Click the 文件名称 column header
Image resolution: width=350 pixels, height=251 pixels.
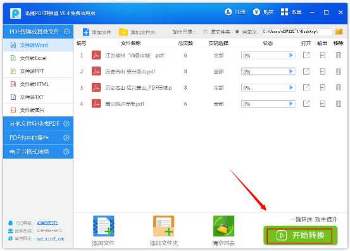(x=130, y=43)
